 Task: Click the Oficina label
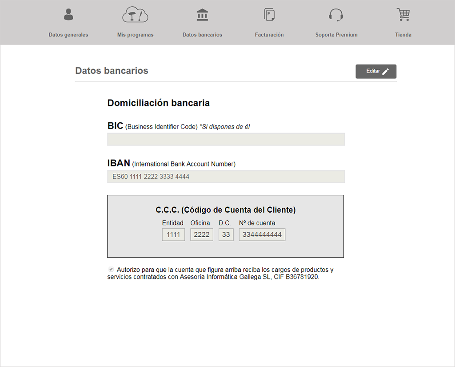tap(200, 223)
